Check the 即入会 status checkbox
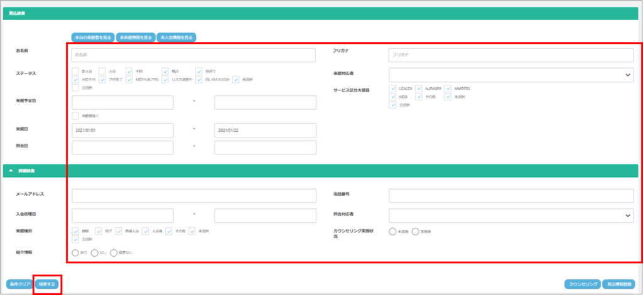This screenshot has height=295, width=643. (x=75, y=72)
